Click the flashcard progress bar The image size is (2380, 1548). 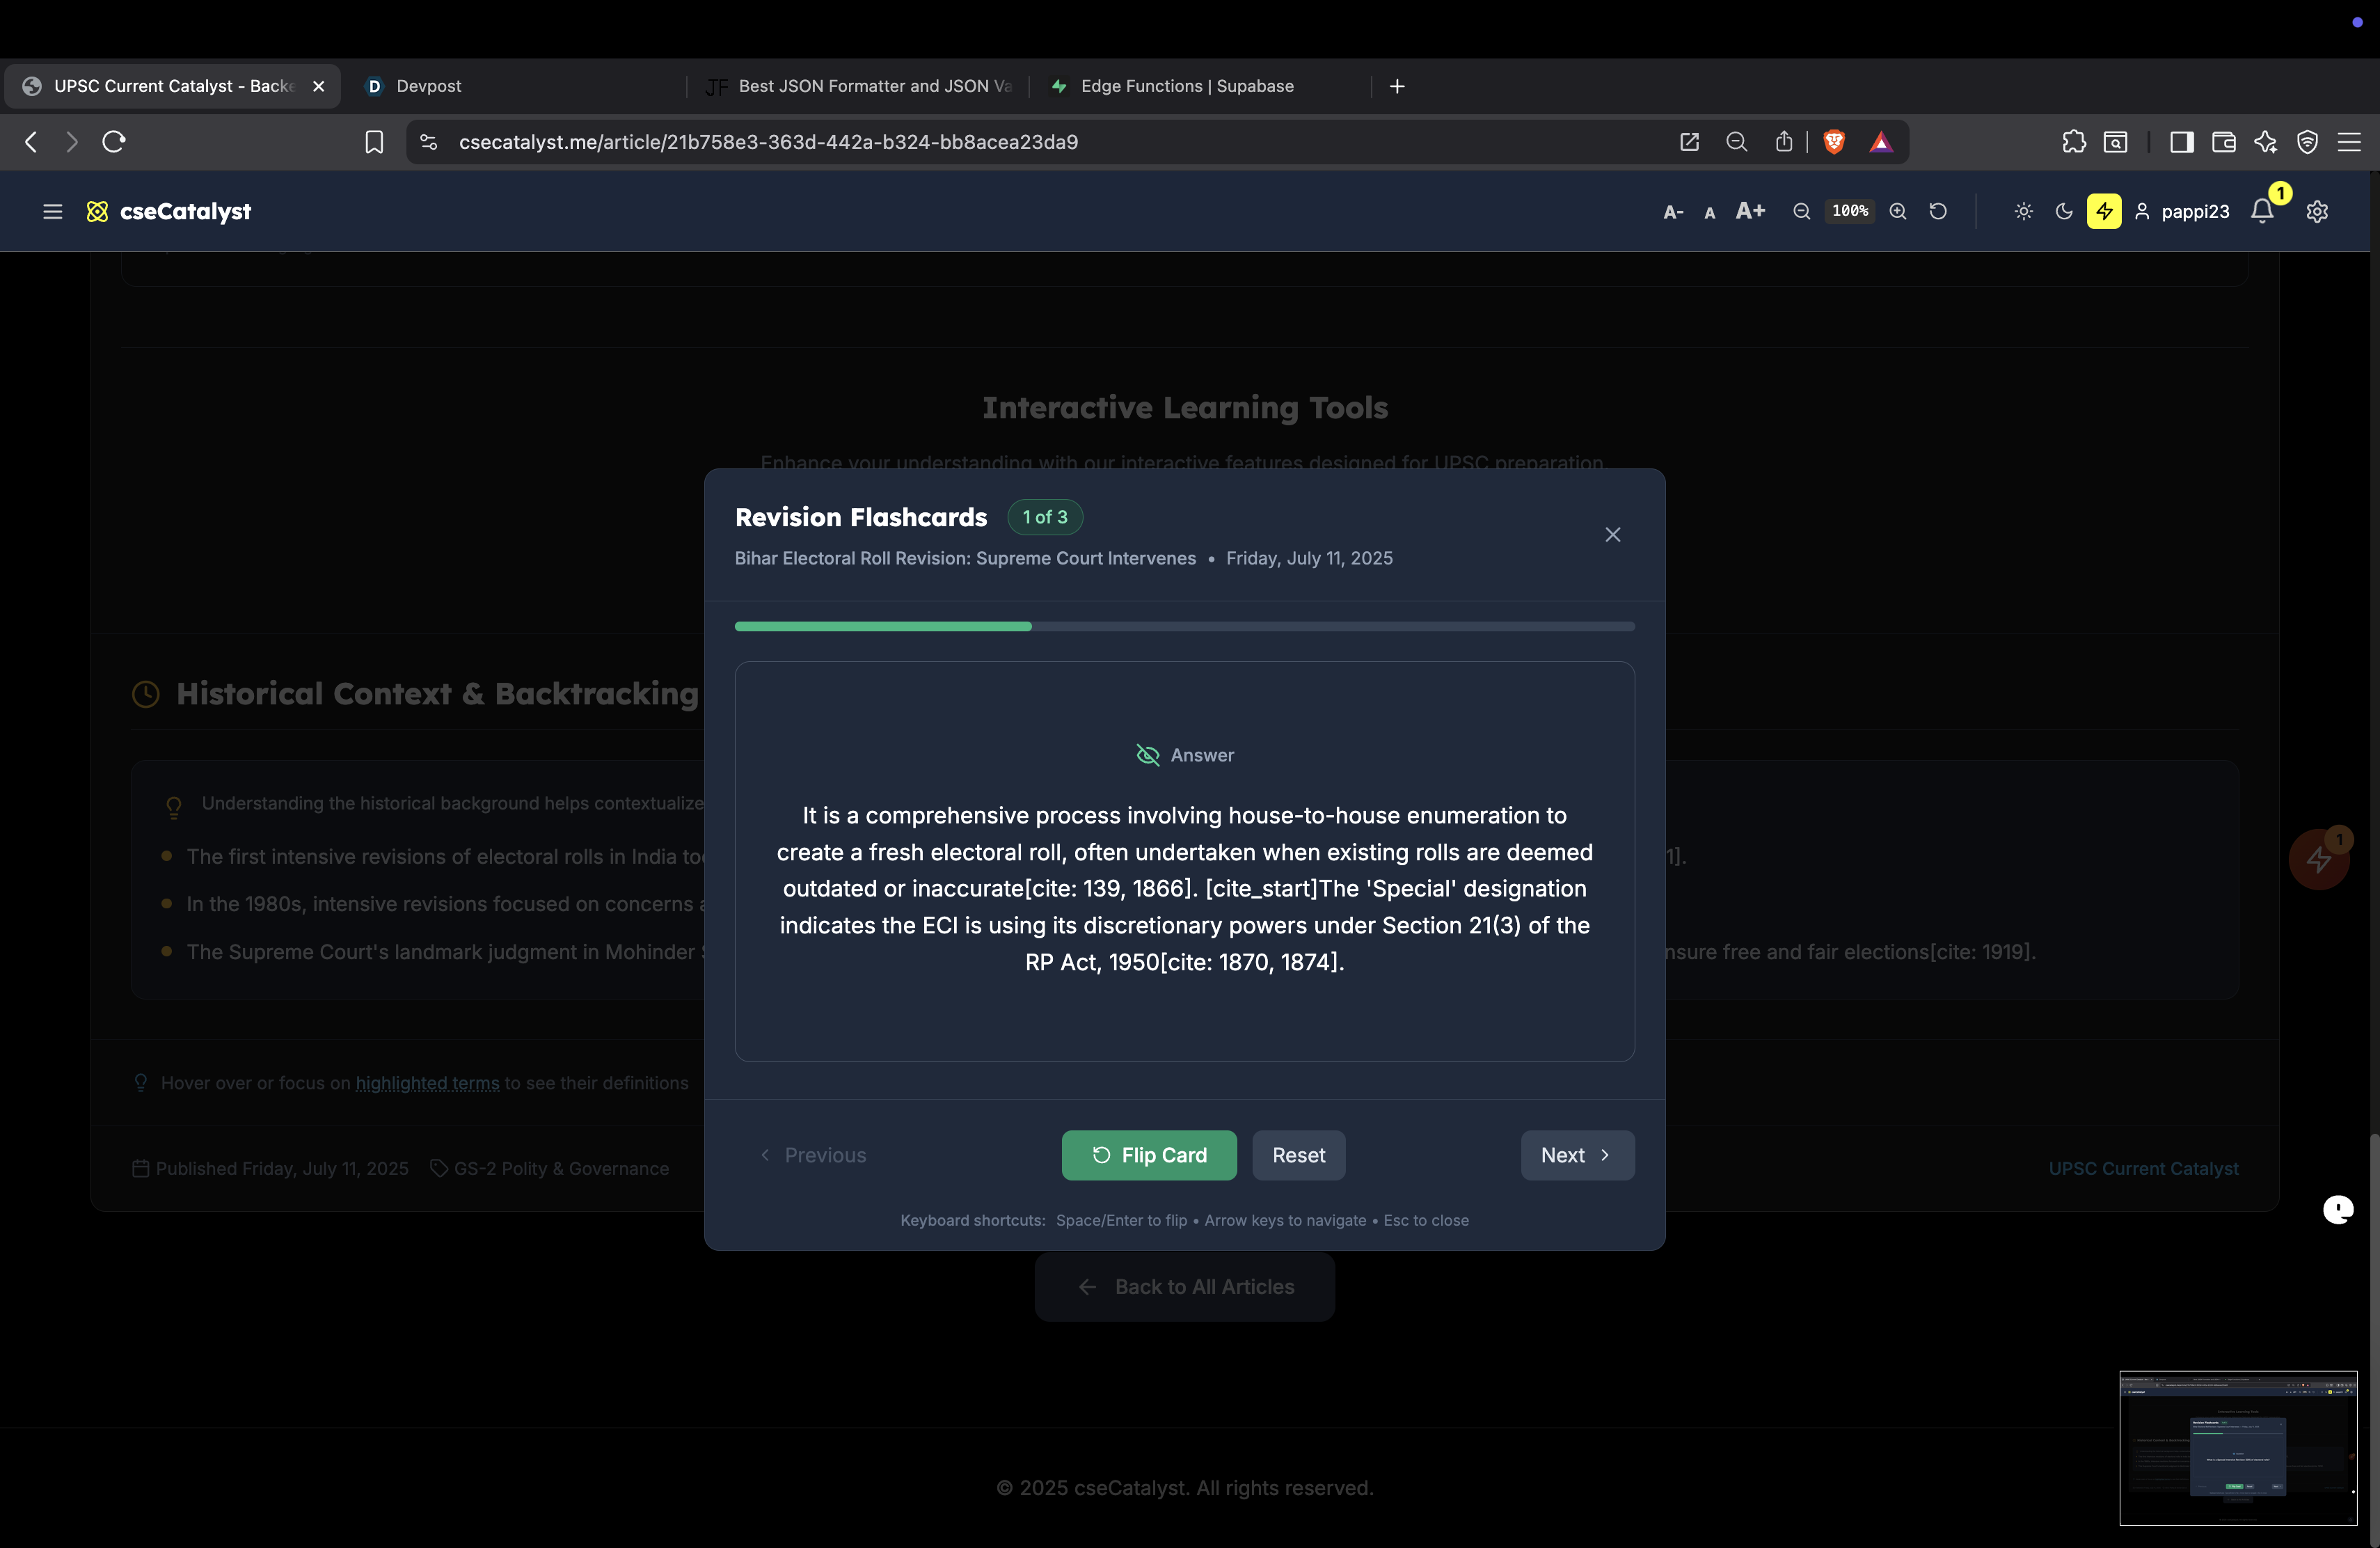coord(1184,626)
